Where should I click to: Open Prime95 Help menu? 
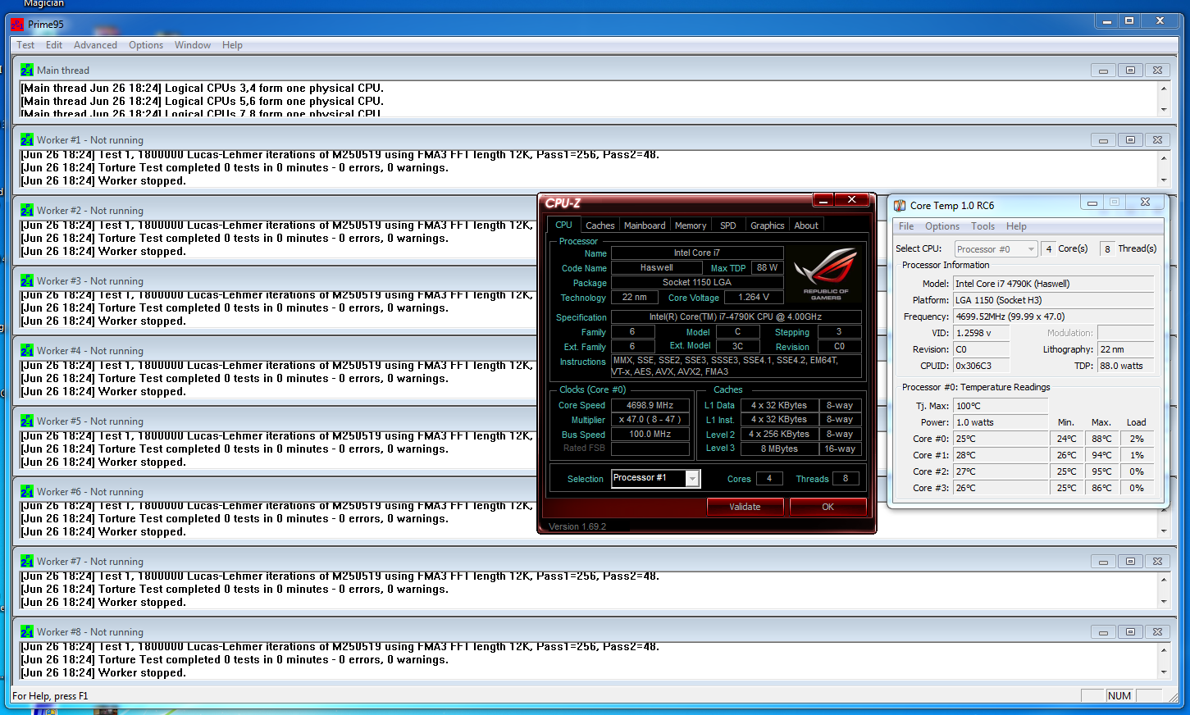click(232, 45)
